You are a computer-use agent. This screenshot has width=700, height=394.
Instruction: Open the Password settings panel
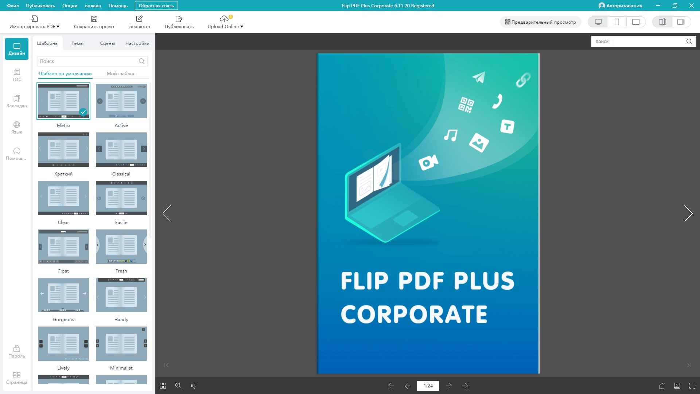click(16, 351)
